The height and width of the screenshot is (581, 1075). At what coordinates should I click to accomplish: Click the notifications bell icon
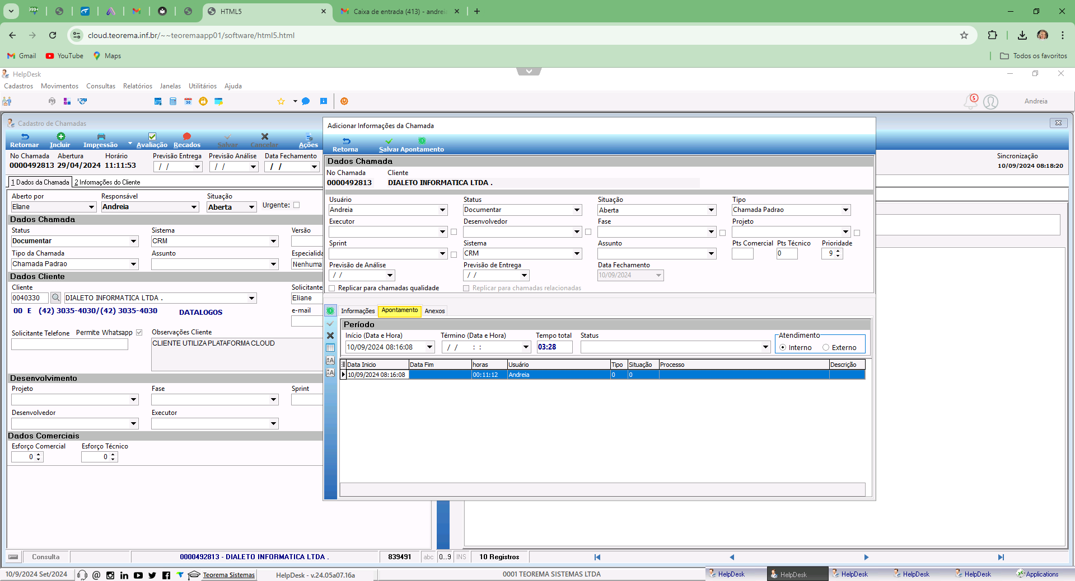(x=970, y=102)
